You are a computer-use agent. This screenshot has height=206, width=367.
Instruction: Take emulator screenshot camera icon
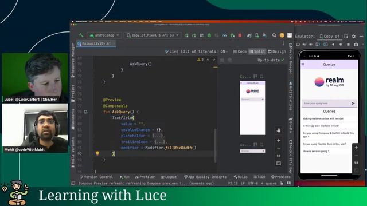tap(356, 45)
